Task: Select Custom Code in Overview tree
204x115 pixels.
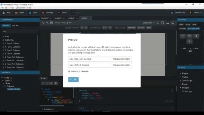Action: [14, 89]
